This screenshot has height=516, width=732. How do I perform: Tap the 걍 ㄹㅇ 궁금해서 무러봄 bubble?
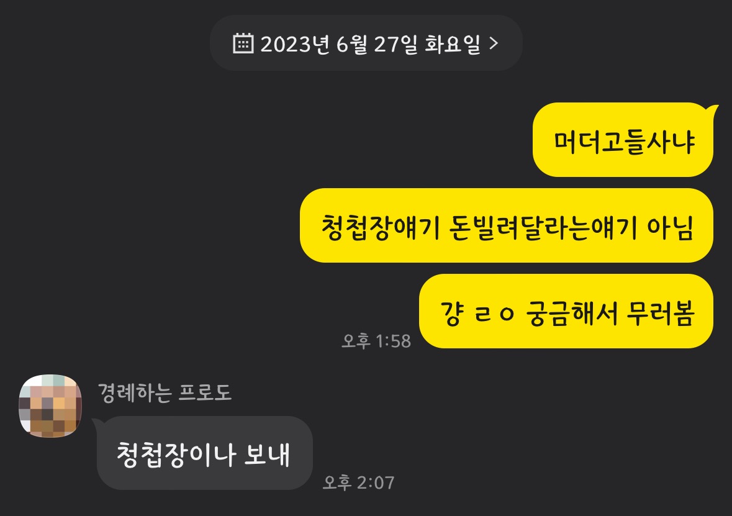(x=566, y=311)
